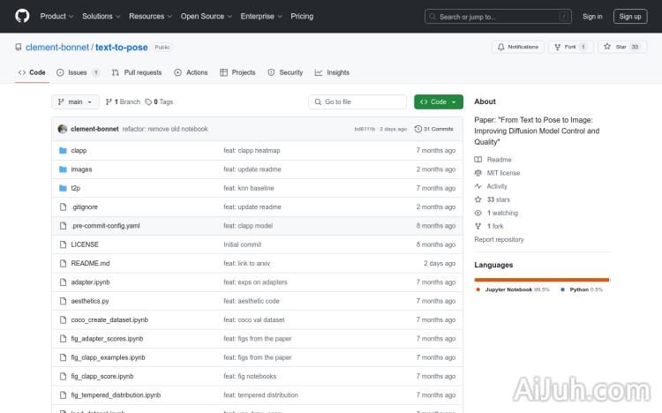Screen dimensions: 662x413
Task: Click the GitHub logo icon
Action: (x=22, y=16)
